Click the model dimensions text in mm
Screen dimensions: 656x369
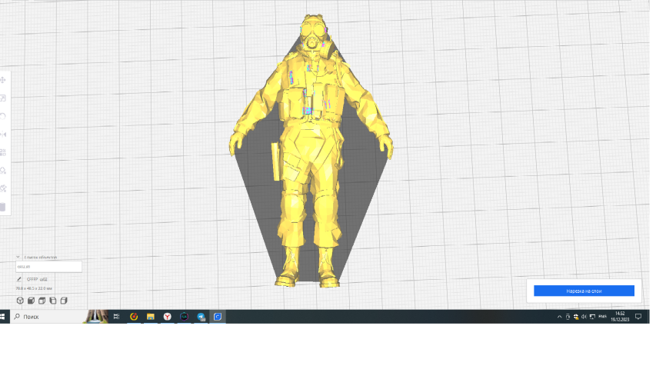(34, 288)
